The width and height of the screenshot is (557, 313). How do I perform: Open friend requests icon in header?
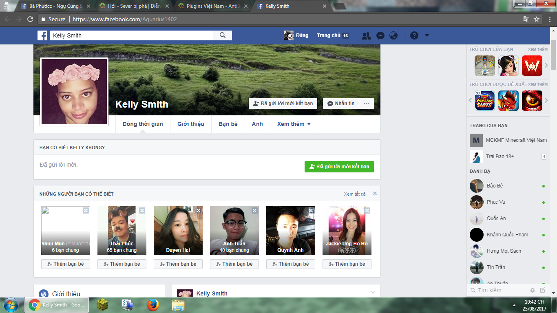click(366, 35)
